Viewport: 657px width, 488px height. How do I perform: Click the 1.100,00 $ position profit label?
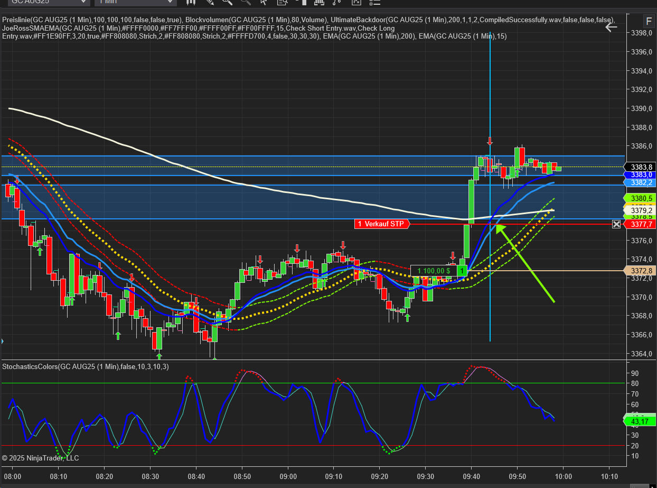click(433, 271)
